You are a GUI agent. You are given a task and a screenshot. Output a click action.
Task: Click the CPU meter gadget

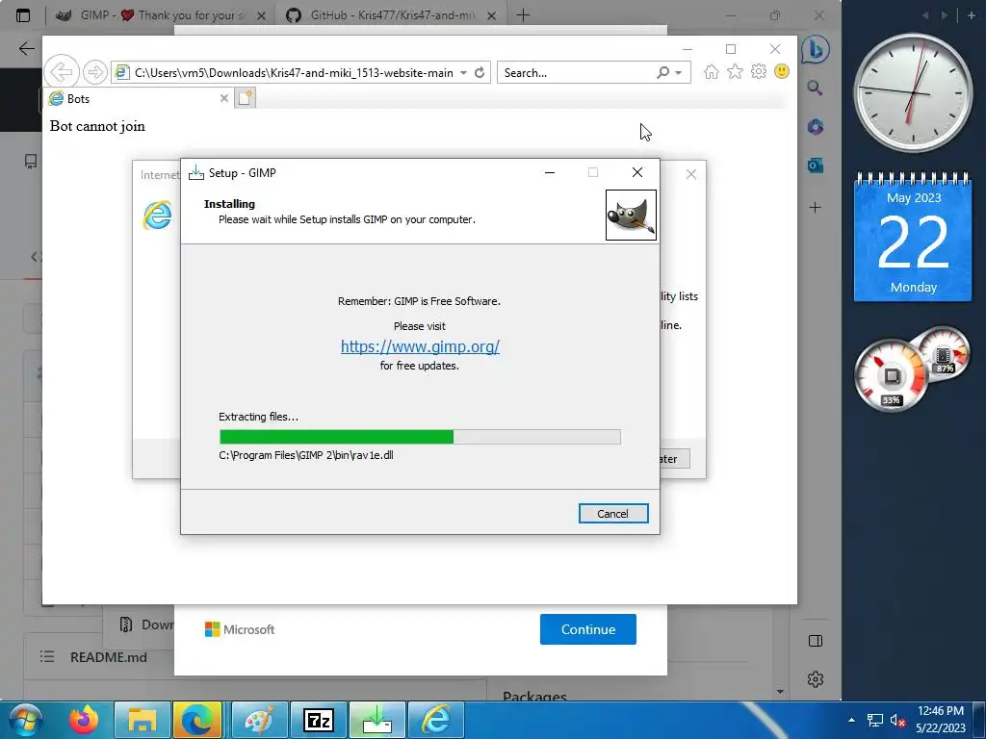pyautogui.click(x=891, y=376)
